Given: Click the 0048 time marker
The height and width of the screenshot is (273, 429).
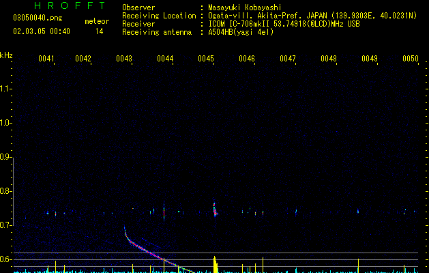Looking at the screenshot, I should 329,59.
